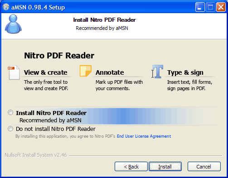Click the PDF document icon beside View & create

tap(14, 72)
